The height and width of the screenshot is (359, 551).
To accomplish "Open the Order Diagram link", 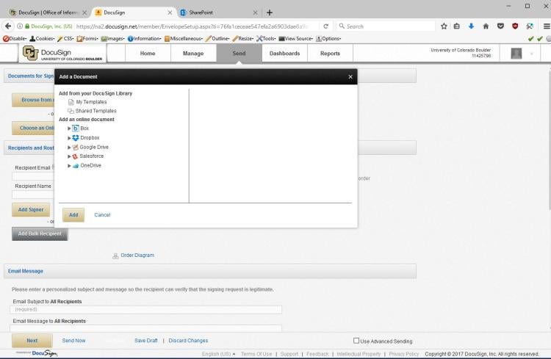I will (137, 255).
